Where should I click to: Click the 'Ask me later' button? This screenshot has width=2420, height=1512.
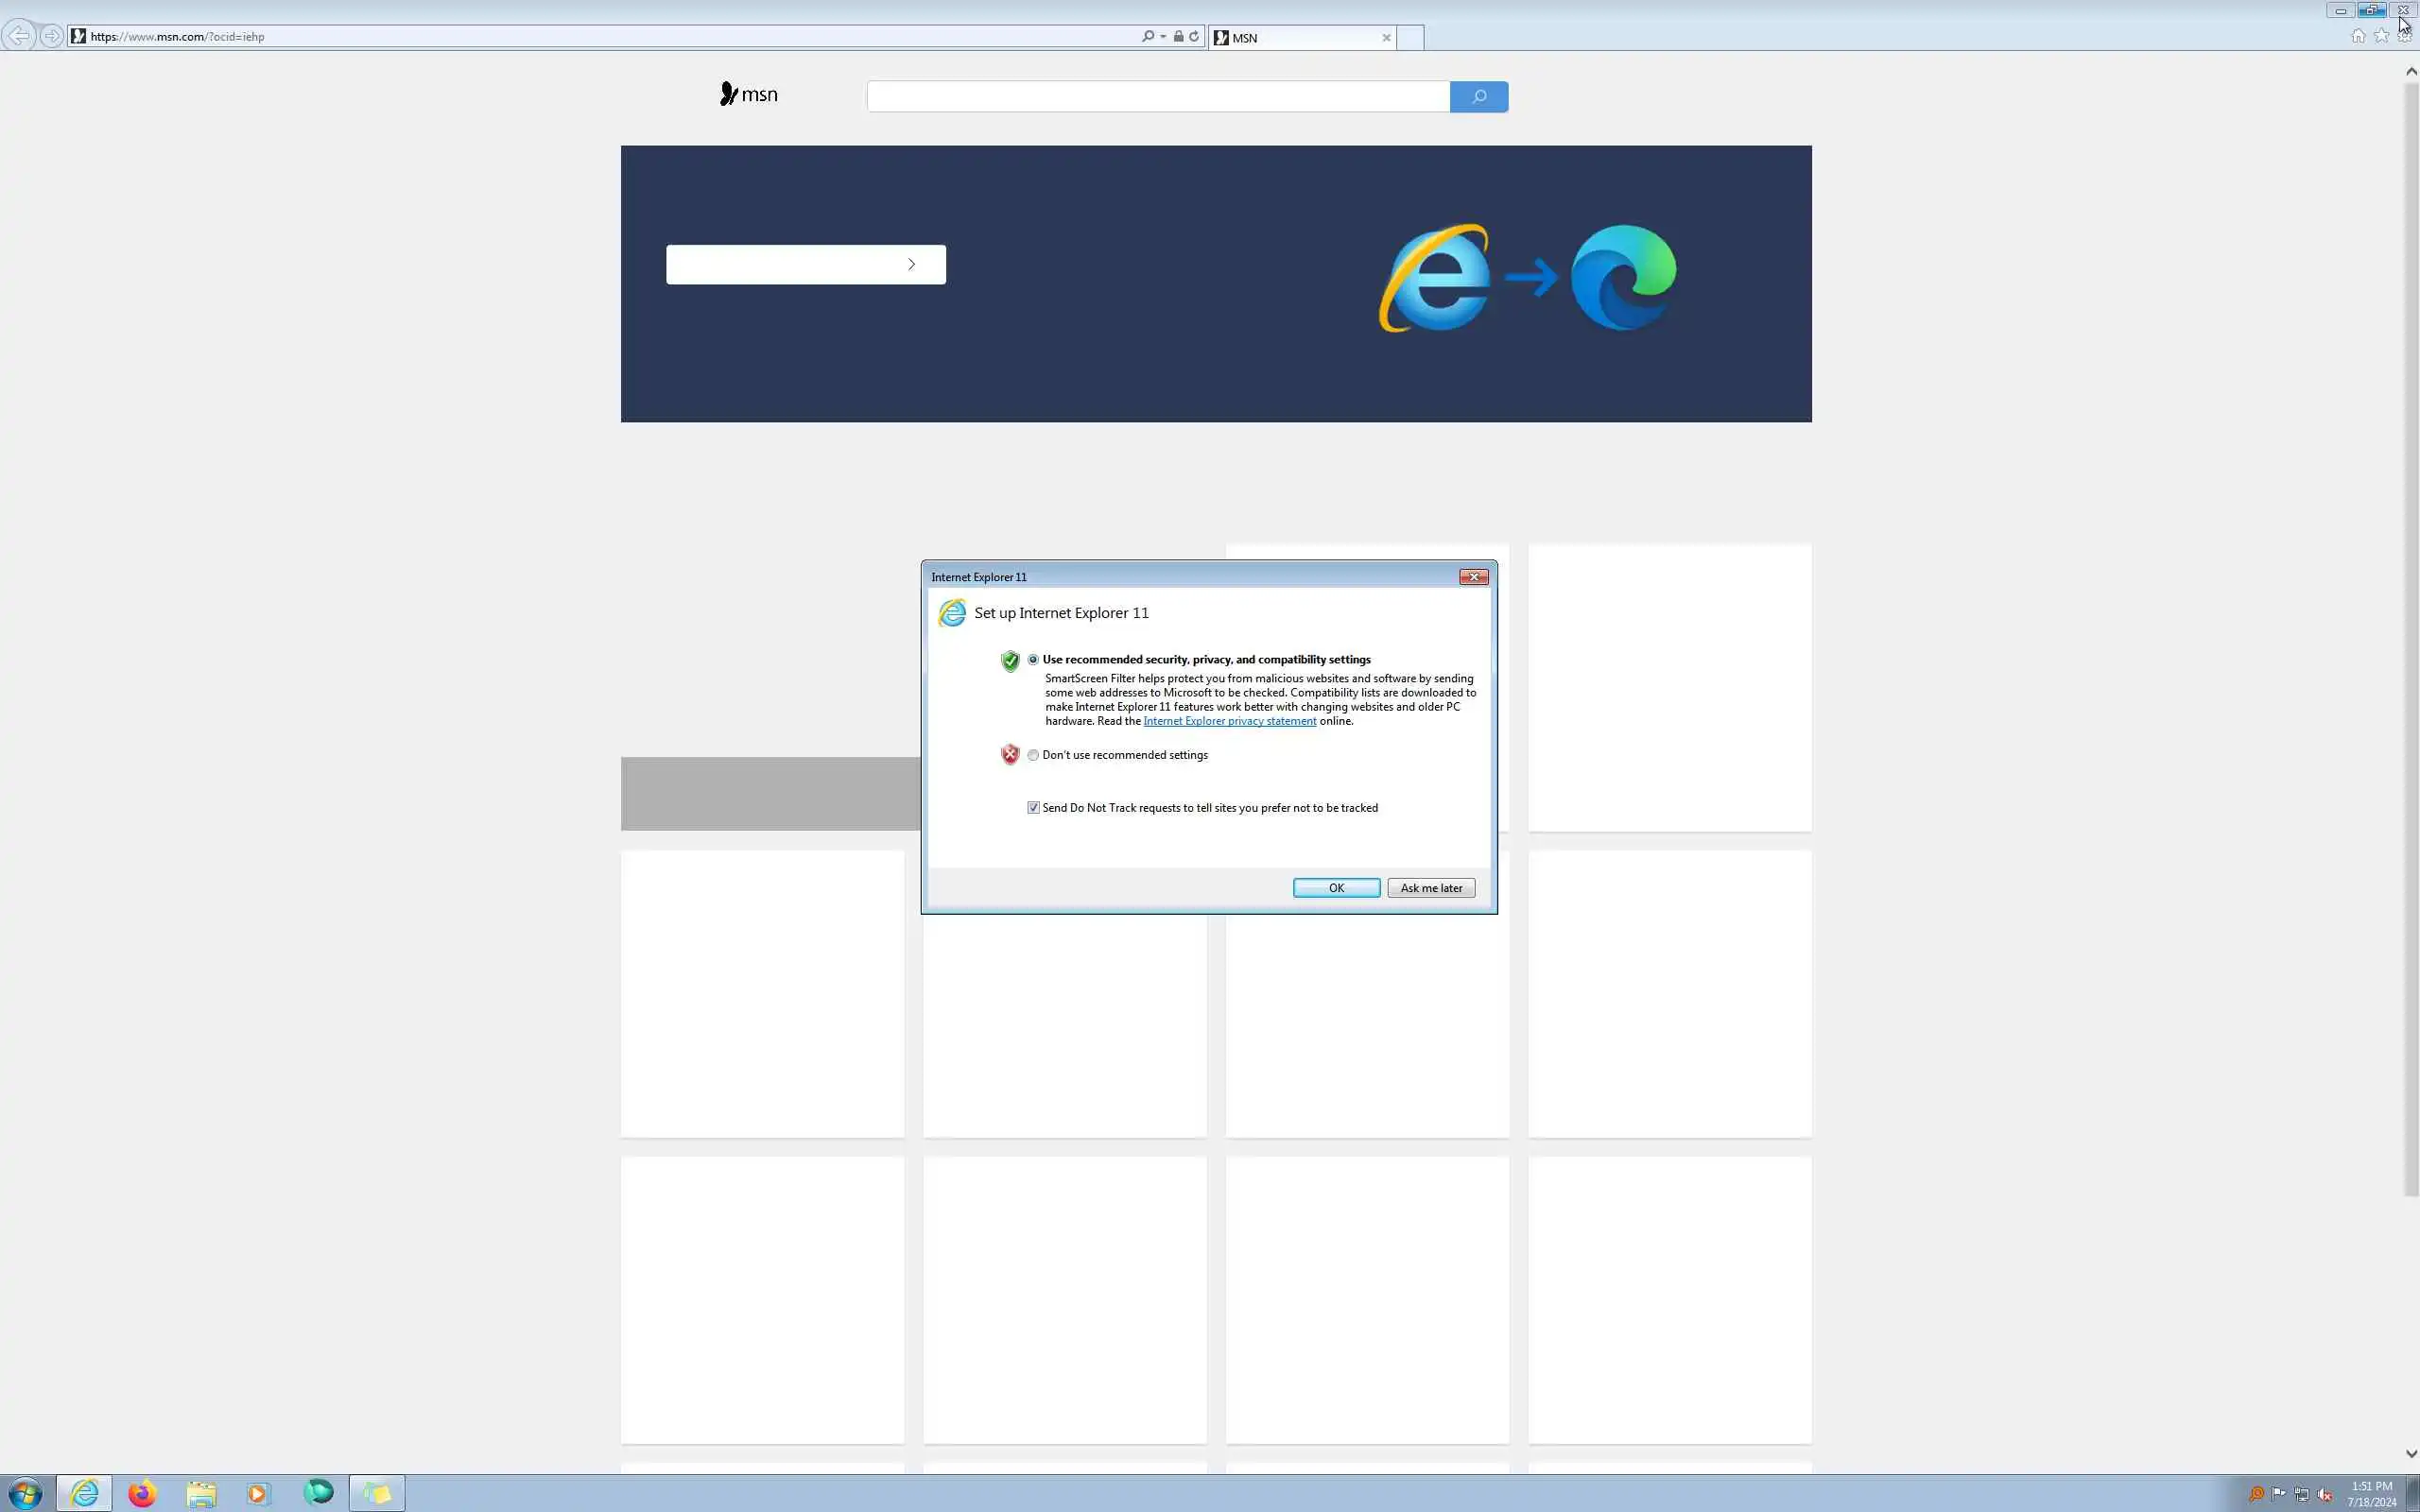click(1430, 888)
